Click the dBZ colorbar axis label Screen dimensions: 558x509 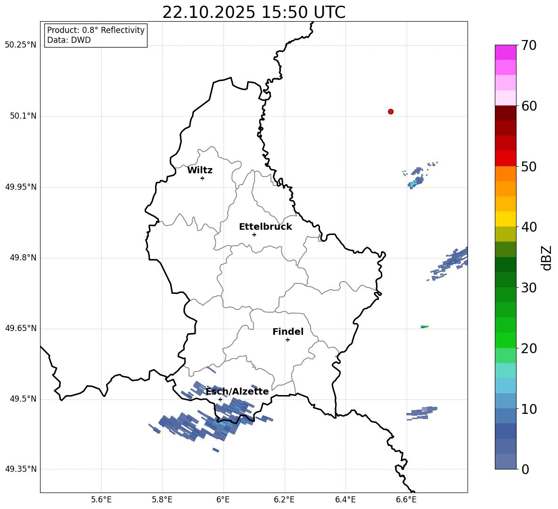pyautogui.click(x=547, y=258)
